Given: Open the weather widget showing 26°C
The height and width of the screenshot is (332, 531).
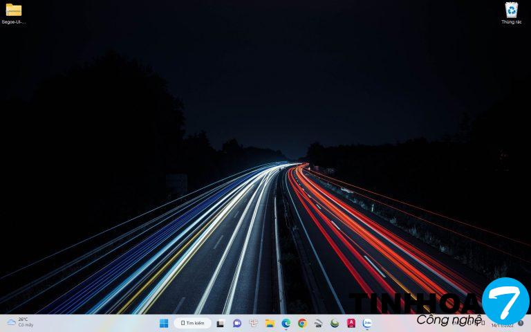Looking at the screenshot, I should [20, 322].
